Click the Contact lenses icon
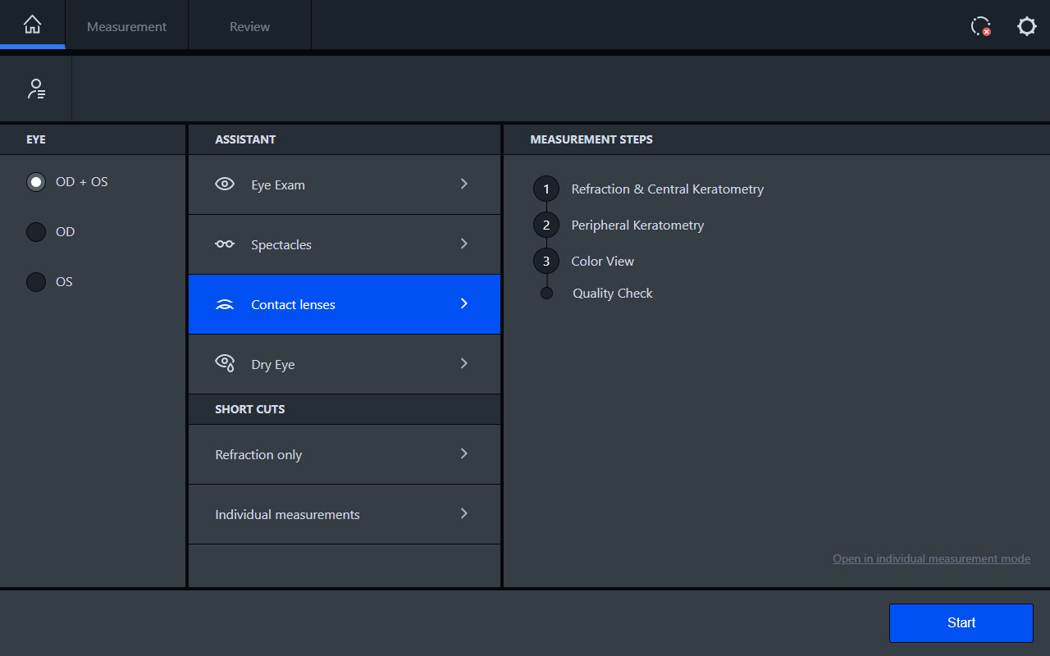The height and width of the screenshot is (656, 1050). pyautogui.click(x=225, y=304)
